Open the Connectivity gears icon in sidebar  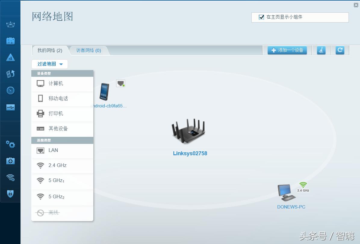10,144
